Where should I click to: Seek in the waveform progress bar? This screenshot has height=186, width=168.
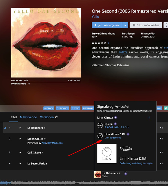pos(84,183)
